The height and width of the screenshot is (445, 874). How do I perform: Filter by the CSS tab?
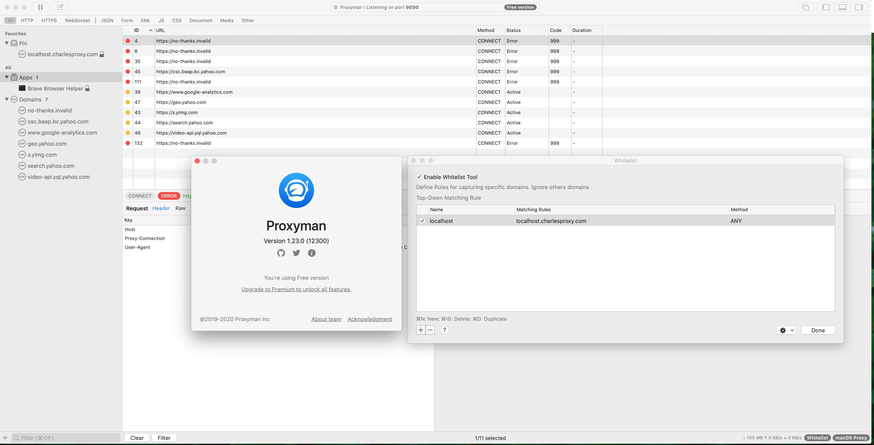(177, 20)
